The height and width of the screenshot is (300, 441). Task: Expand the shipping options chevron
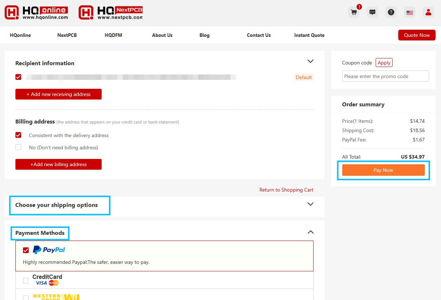click(310, 204)
